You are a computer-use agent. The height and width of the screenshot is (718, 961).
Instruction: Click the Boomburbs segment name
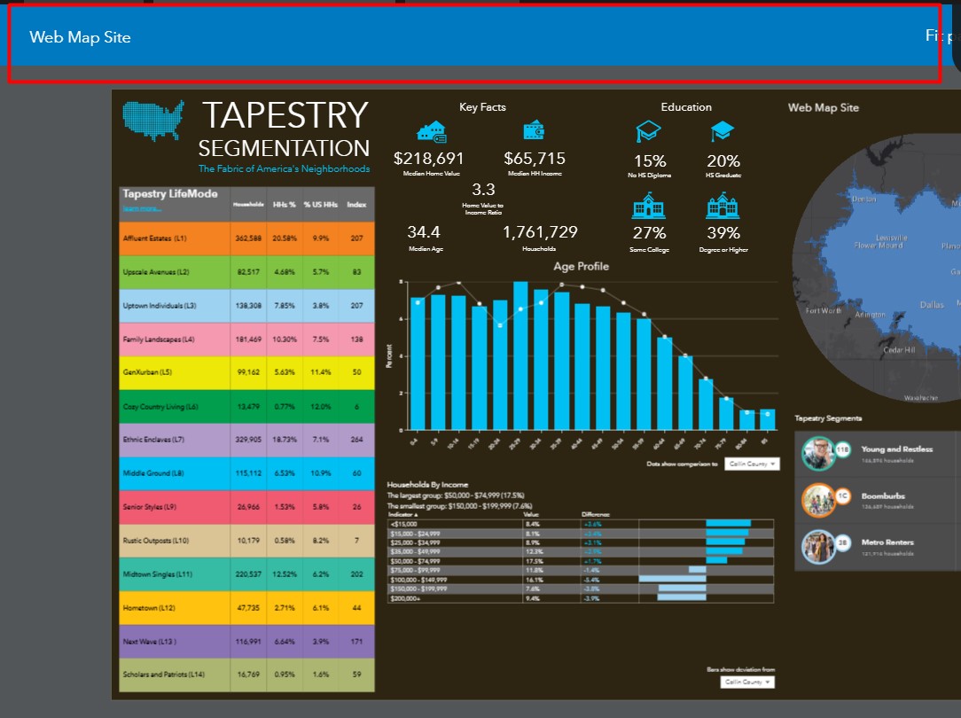click(883, 496)
